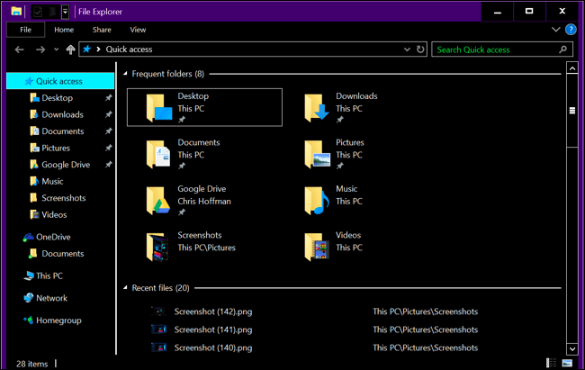Select Homegroup in the navigation pane
This screenshot has width=585, height=370.
(58, 320)
